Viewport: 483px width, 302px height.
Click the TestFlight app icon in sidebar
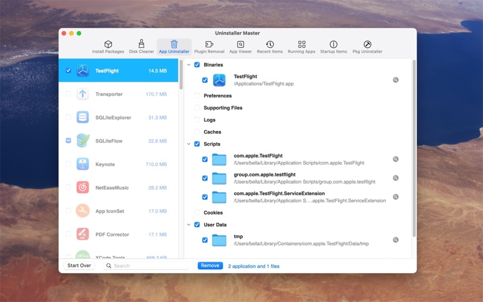(x=83, y=71)
